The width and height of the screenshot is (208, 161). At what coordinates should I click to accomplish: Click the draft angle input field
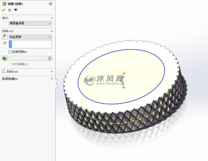(x=28, y=58)
